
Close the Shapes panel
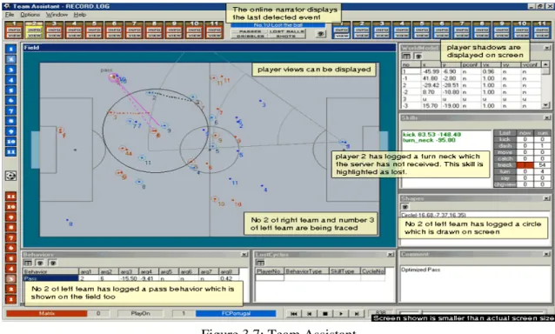(547, 198)
